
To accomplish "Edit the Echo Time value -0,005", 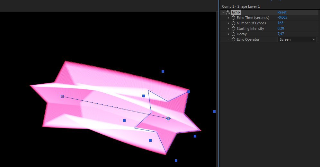I will tap(282, 18).
